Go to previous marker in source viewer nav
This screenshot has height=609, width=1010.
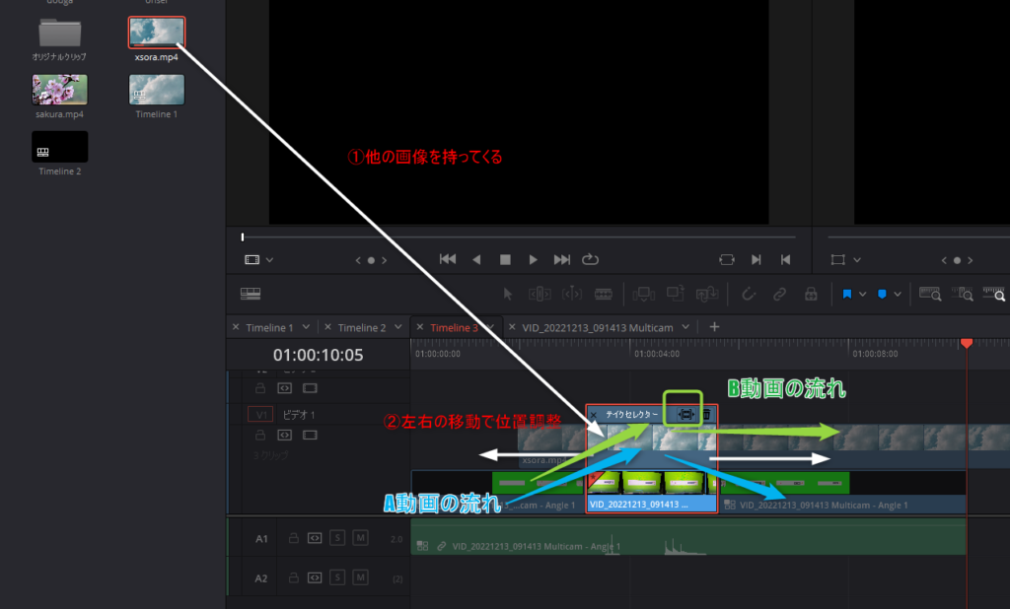point(358,260)
